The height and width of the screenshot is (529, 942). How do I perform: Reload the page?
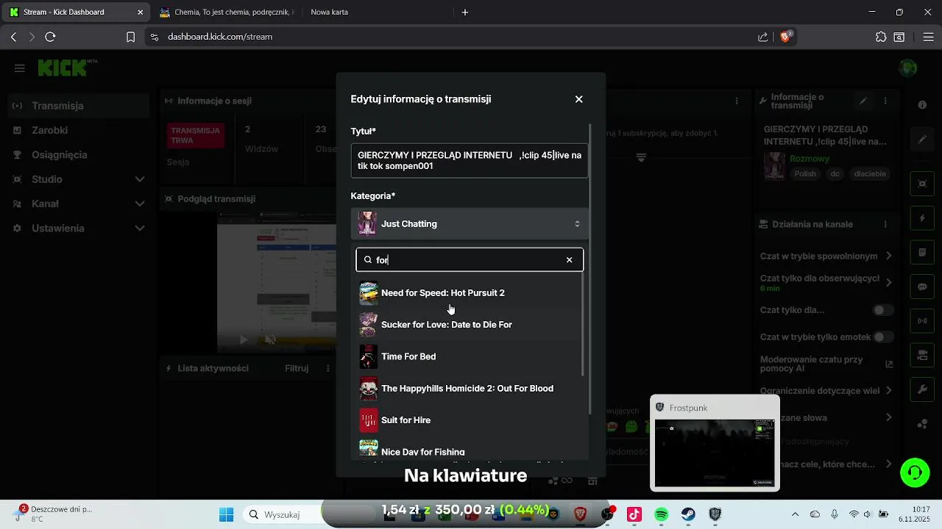coord(50,37)
